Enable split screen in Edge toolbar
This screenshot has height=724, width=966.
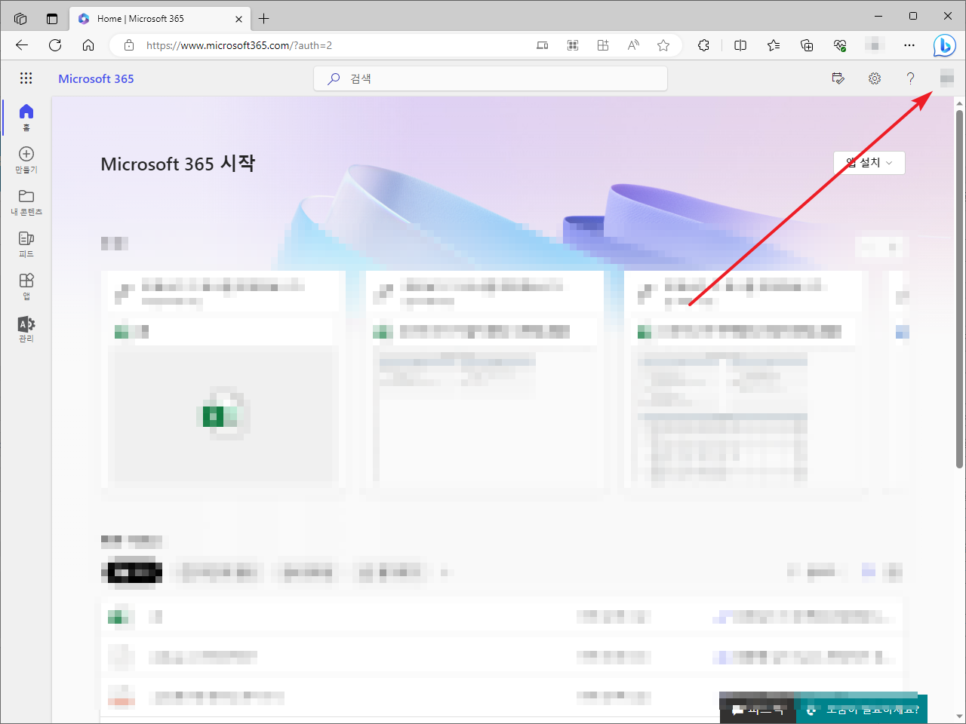click(740, 45)
